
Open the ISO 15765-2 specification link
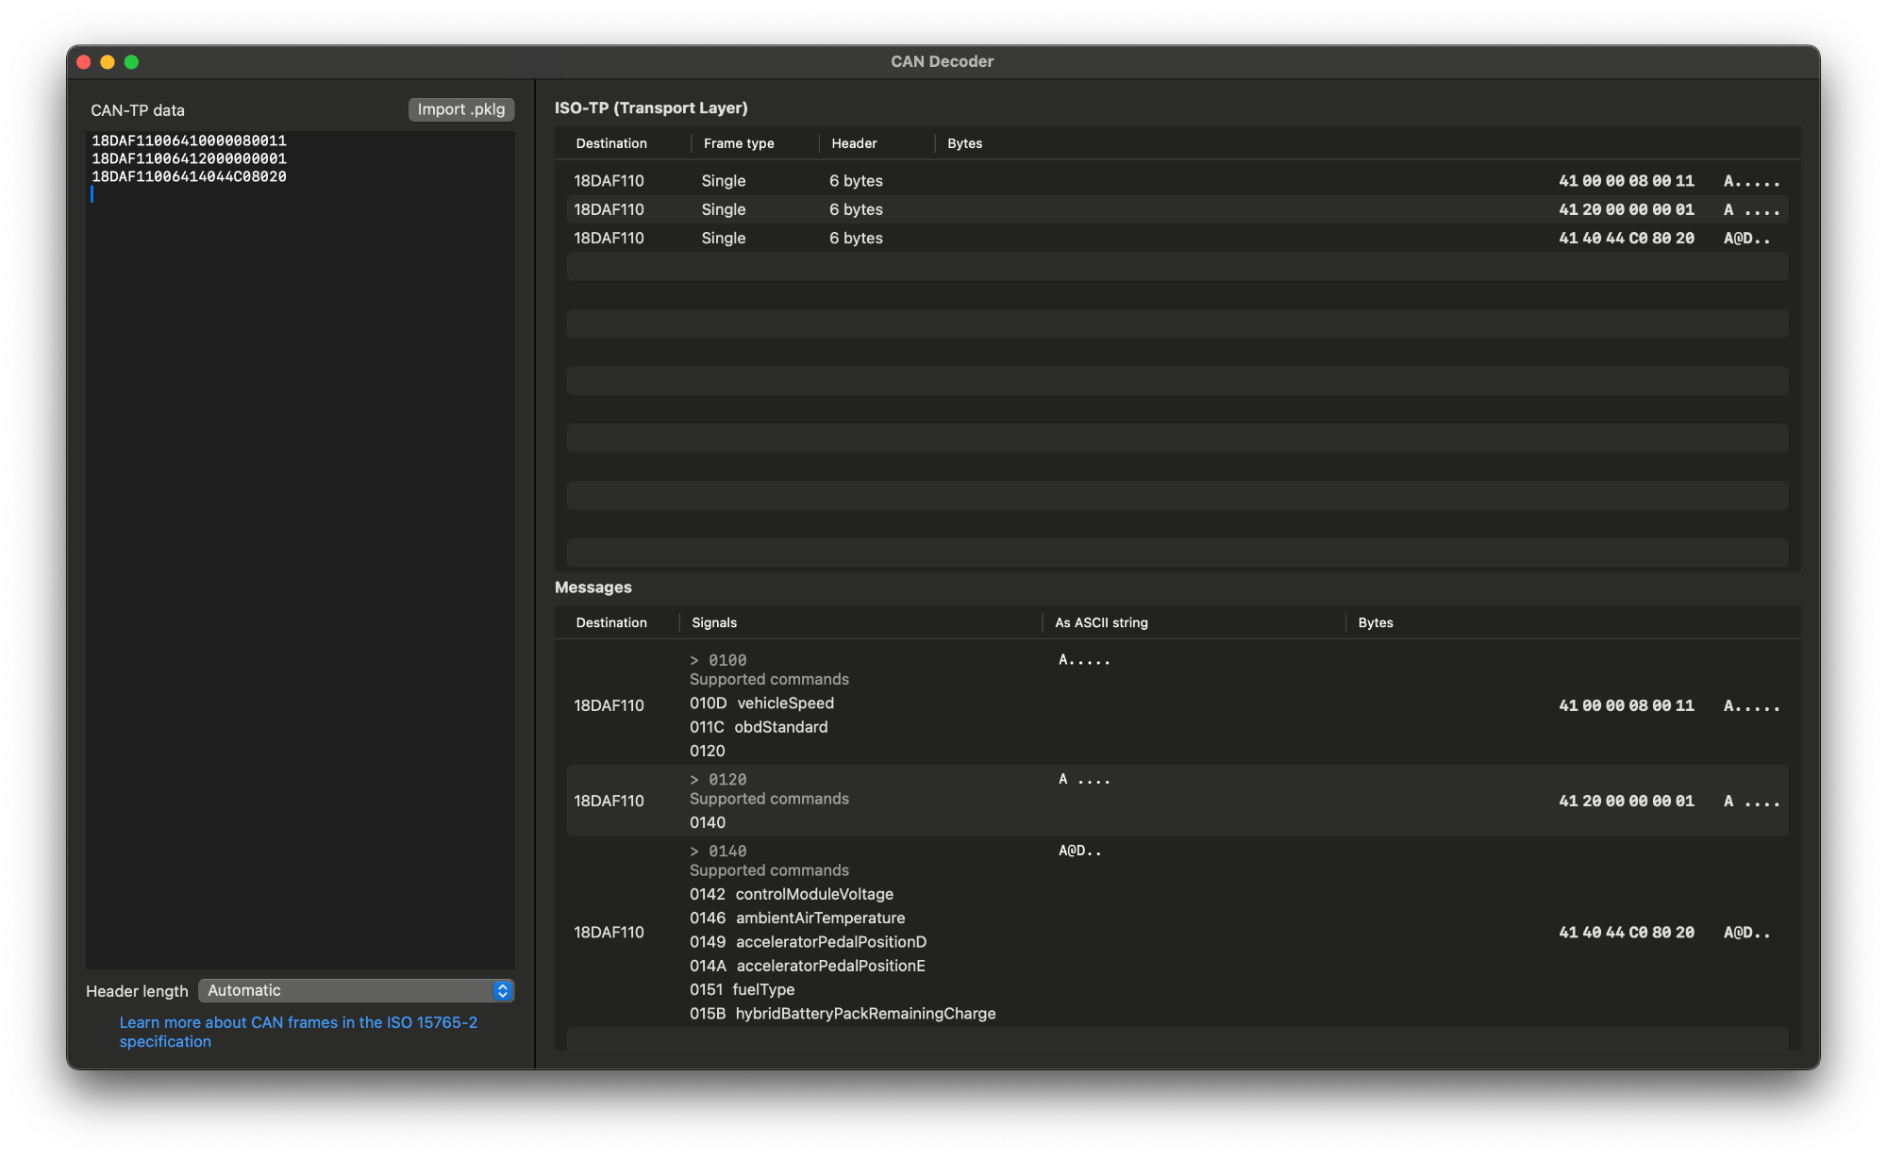click(298, 1032)
